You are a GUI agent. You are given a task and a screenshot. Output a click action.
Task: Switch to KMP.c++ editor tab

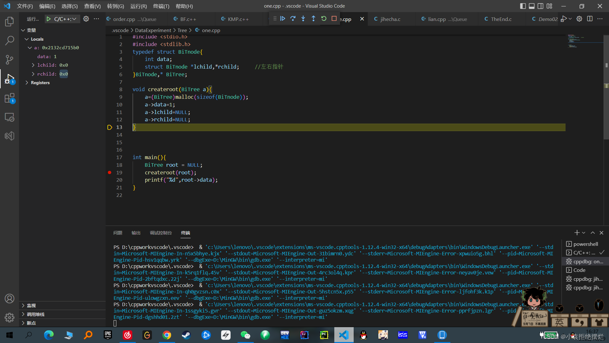click(238, 19)
